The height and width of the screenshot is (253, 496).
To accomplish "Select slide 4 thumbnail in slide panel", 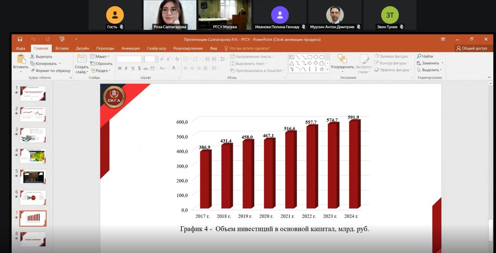I will pyautogui.click(x=33, y=156).
